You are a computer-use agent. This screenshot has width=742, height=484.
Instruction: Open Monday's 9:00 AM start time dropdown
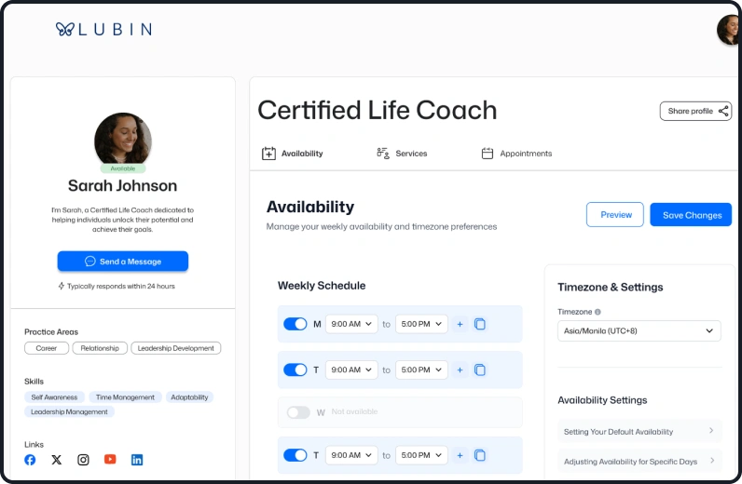[x=351, y=324]
